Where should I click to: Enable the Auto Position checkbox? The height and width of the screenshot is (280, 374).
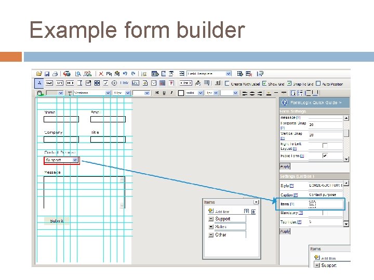click(x=318, y=83)
